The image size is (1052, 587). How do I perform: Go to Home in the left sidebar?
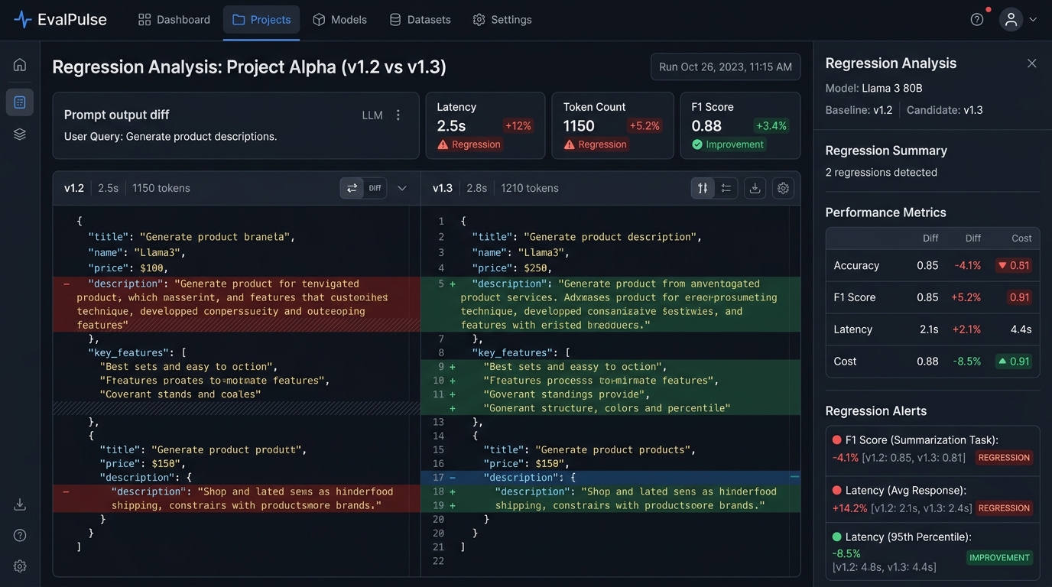pyautogui.click(x=20, y=64)
